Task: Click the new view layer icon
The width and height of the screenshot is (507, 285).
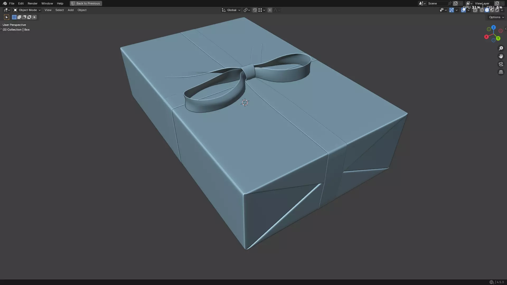Action: click(497, 3)
